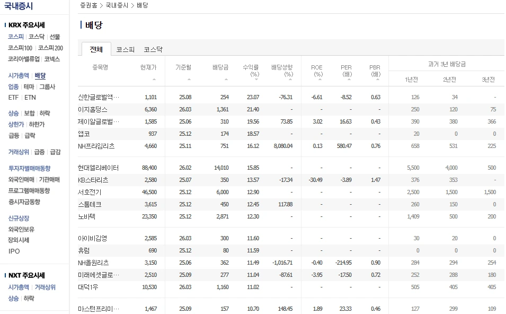Open 증시자금동향 sidebar link

click(x=24, y=202)
